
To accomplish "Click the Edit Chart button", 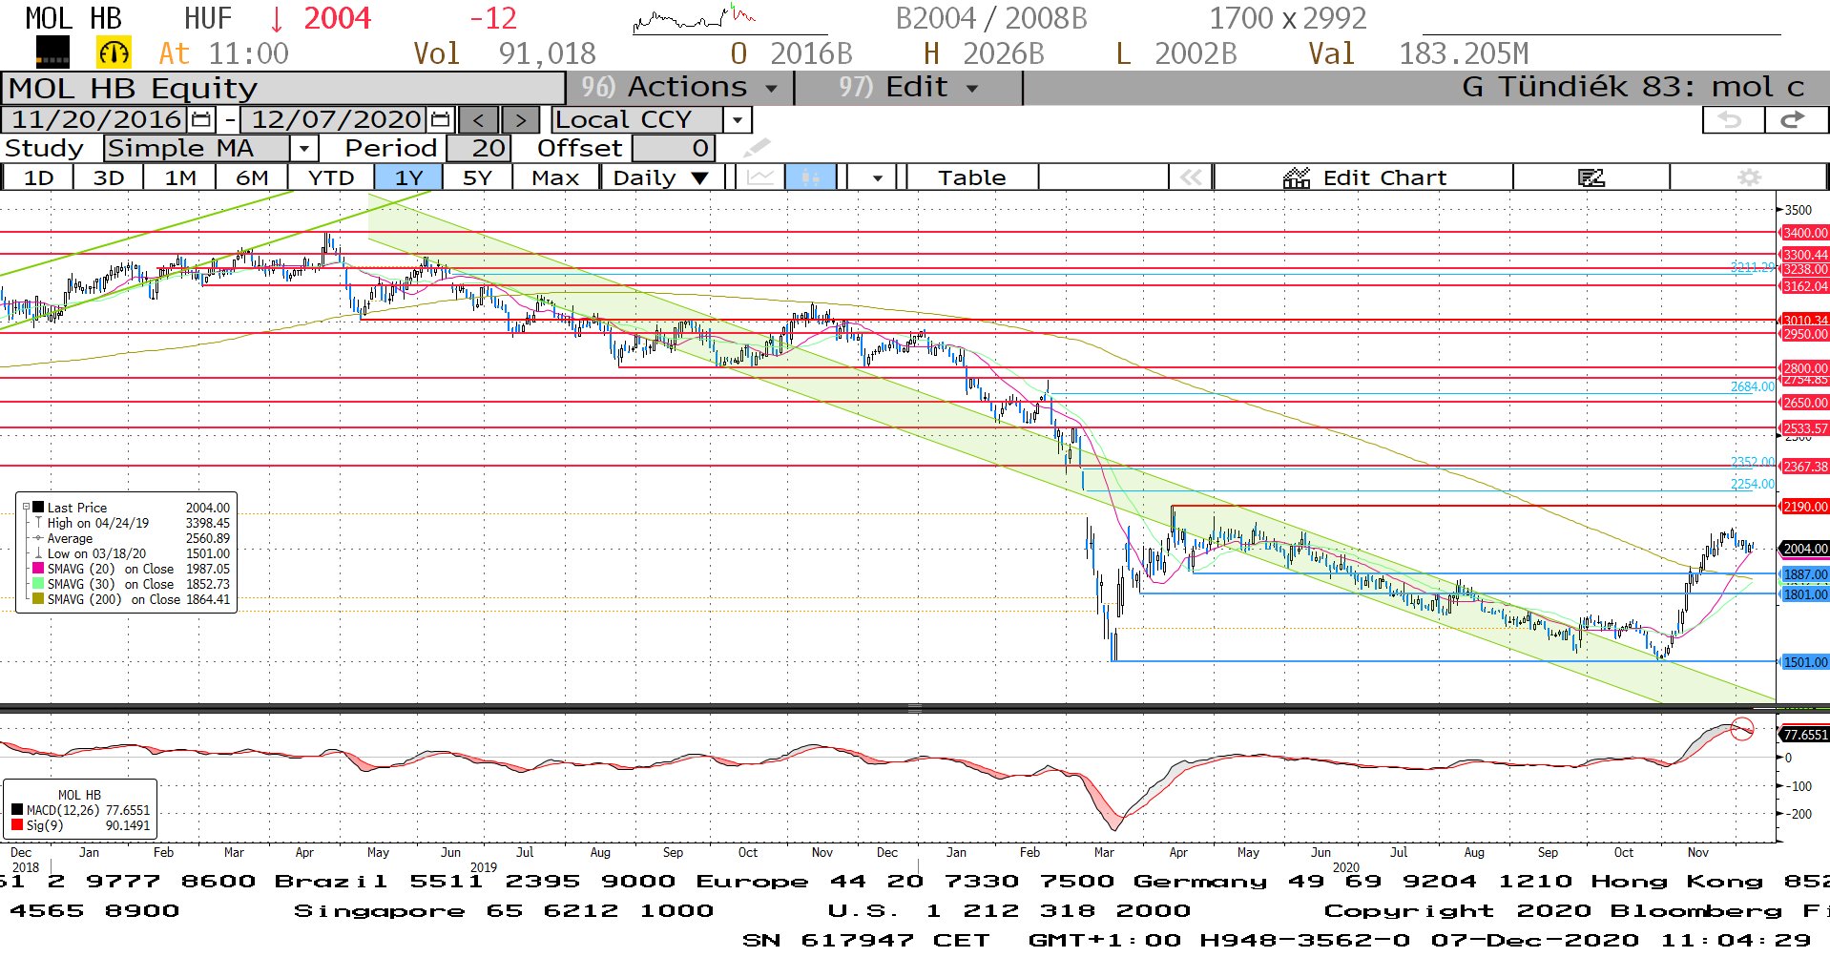I will pos(1364,178).
